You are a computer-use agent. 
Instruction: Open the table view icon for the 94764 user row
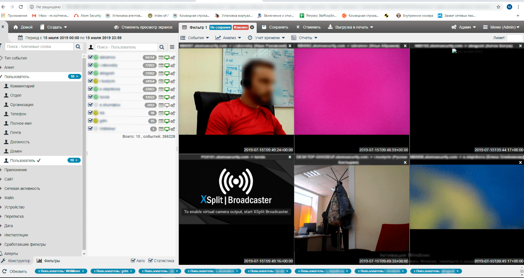point(161,57)
